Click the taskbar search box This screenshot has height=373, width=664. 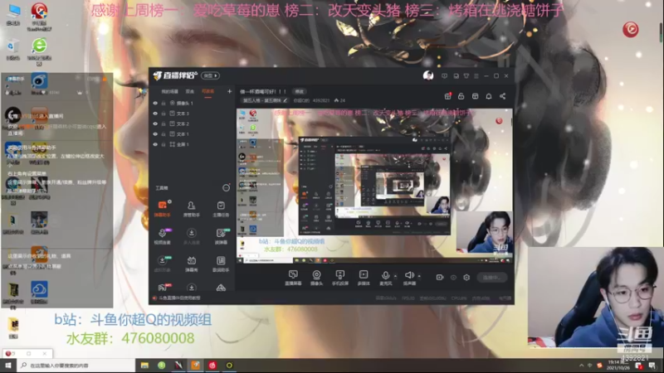76,366
